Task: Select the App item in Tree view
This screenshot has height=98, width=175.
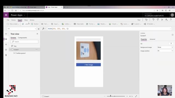Action: click(x=15, y=46)
